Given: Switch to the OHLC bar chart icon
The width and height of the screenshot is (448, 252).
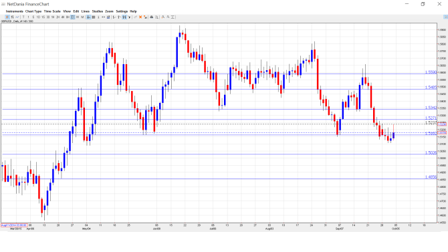Looking at the screenshot, I should click(x=12, y=17).
